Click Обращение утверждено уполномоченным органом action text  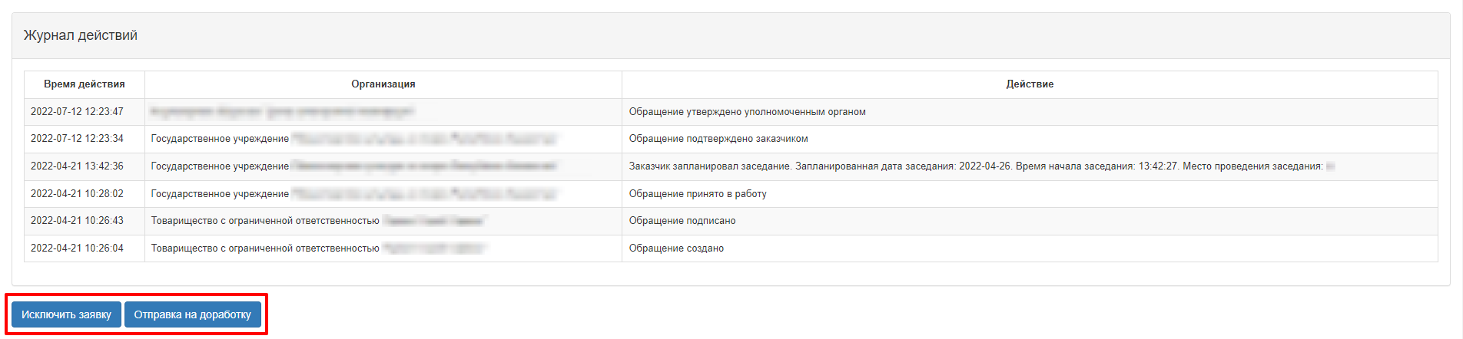[747, 112]
